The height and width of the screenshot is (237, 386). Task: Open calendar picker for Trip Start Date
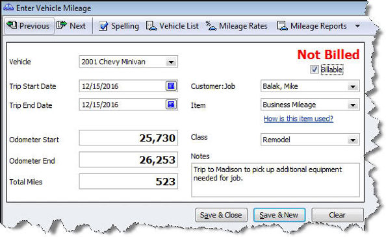click(171, 86)
